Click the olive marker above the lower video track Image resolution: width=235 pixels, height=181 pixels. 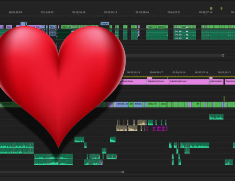224,99
